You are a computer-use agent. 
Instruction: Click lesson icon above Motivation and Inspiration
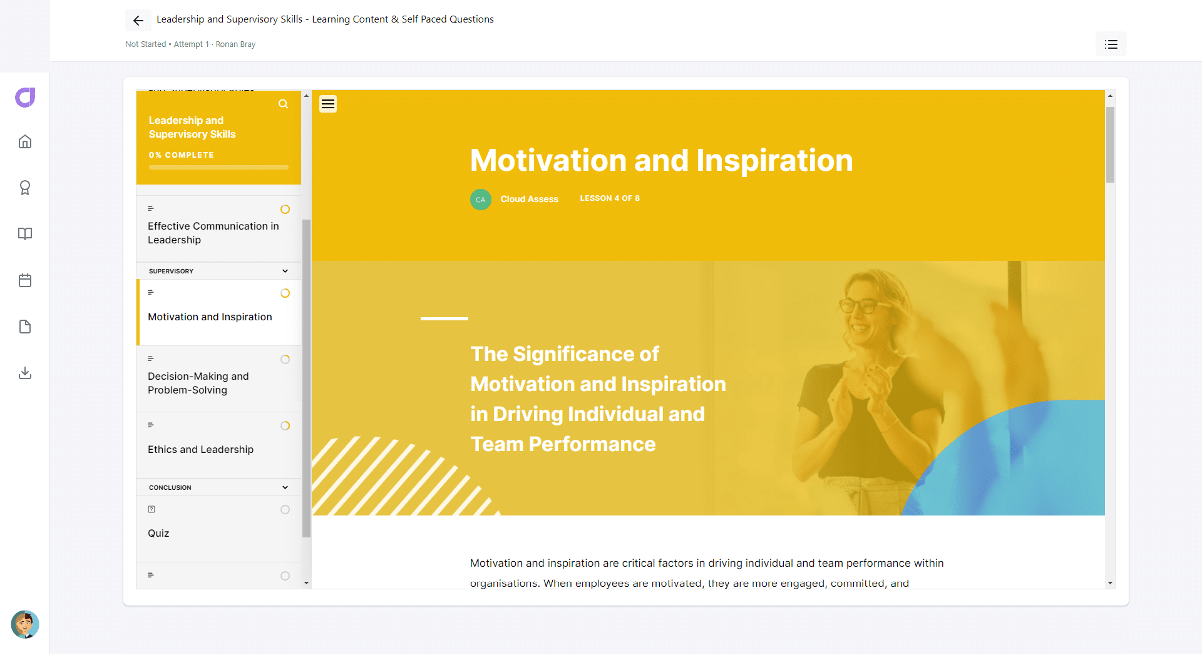coord(151,292)
